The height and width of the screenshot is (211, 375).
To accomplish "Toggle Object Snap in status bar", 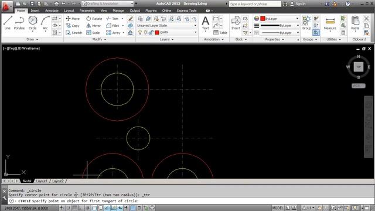I will pyautogui.click(x=94, y=208).
